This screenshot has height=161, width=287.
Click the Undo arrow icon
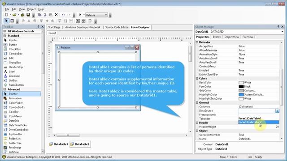[63, 15]
